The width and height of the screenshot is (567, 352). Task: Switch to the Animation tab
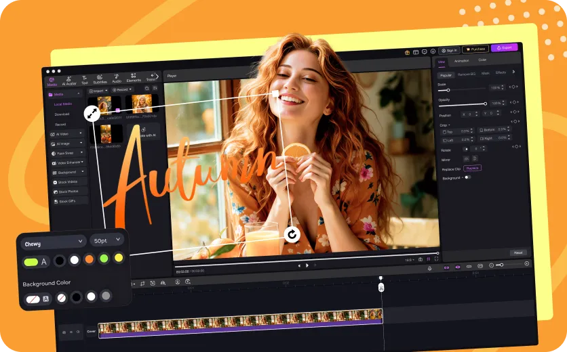tap(461, 61)
